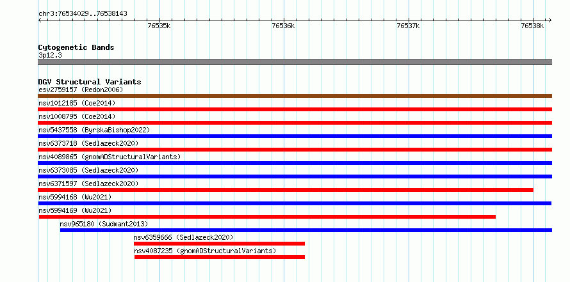
Task: Click the ruler's right arrowhead
Action: pos(550,20)
